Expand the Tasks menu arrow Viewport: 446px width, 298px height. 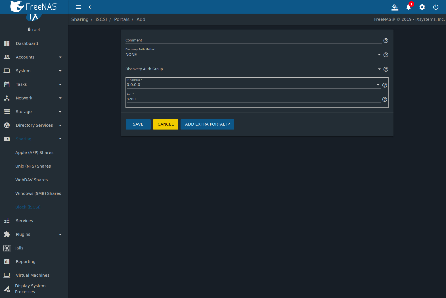(x=60, y=84)
